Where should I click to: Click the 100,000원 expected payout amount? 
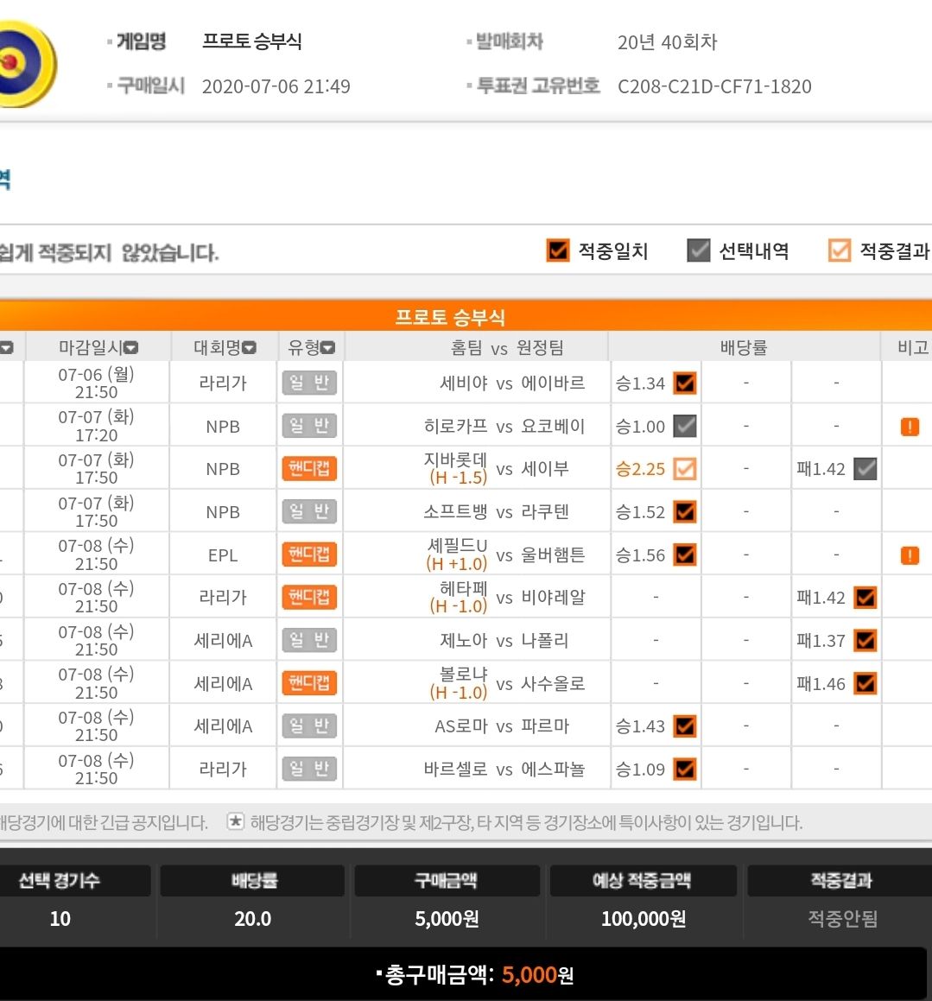pos(644,919)
